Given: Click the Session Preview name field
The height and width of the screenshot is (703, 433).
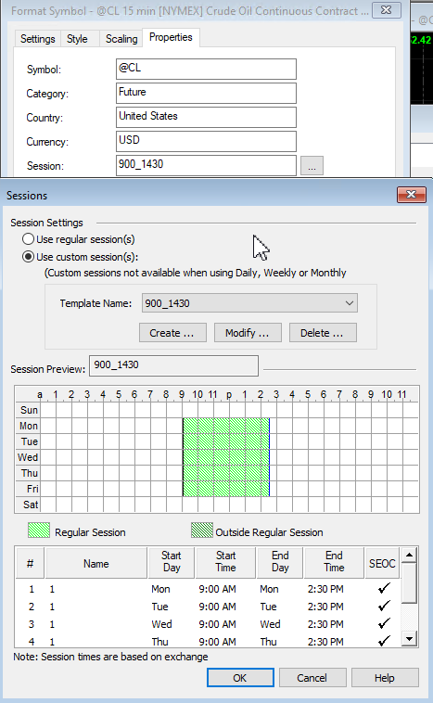Looking at the screenshot, I should [174, 365].
